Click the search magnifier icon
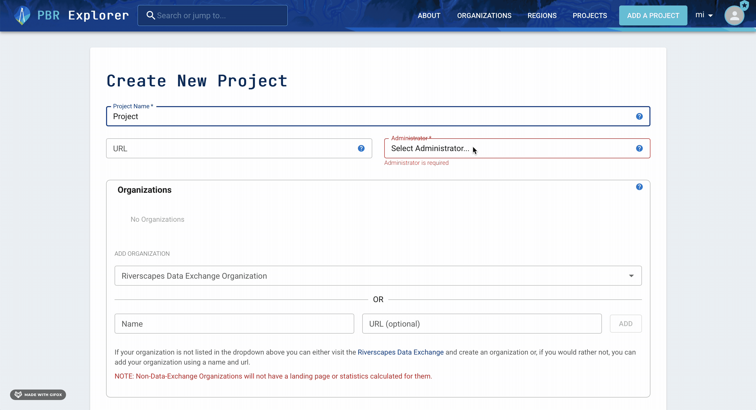 point(151,15)
